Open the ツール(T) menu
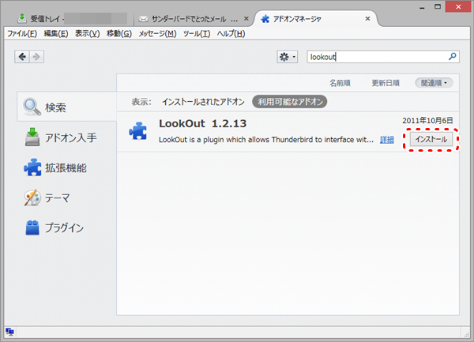474x342 pixels. coord(197,33)
